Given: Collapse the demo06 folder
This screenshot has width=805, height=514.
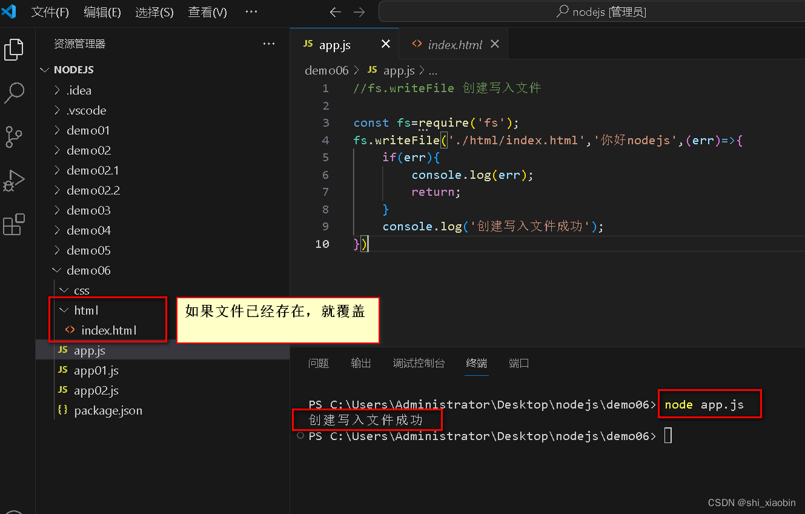Looking at the screenshot, I should tap(56, 270).
